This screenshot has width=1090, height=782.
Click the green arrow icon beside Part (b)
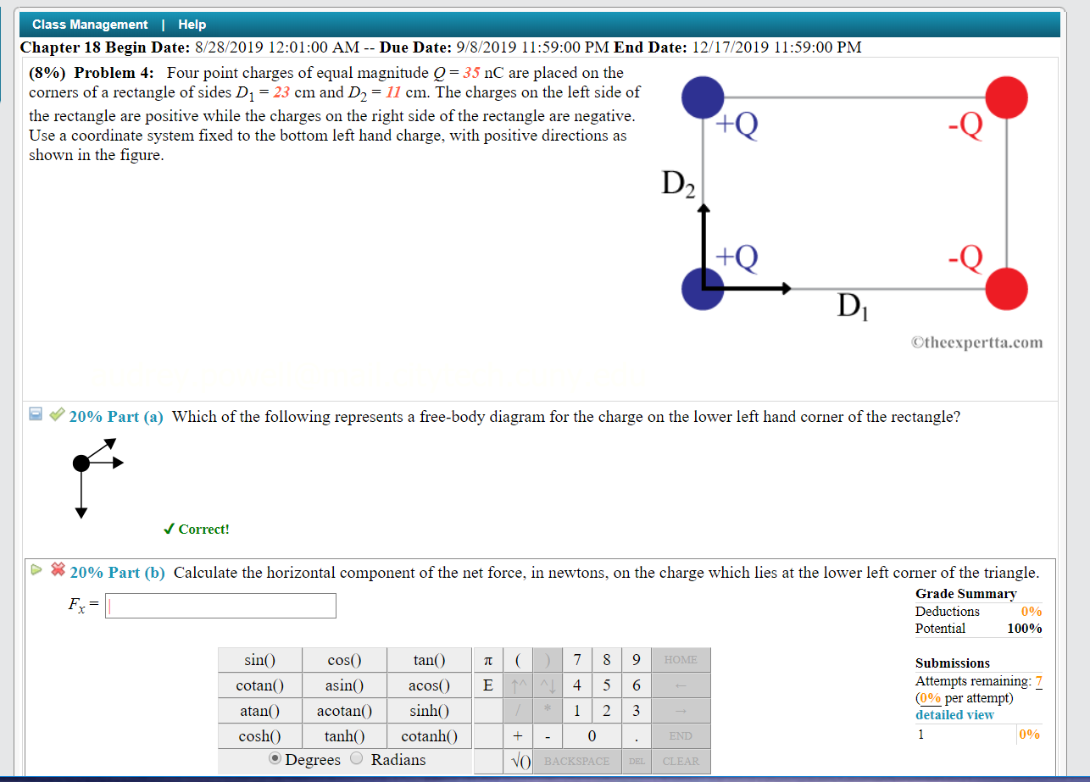point(36,569)
